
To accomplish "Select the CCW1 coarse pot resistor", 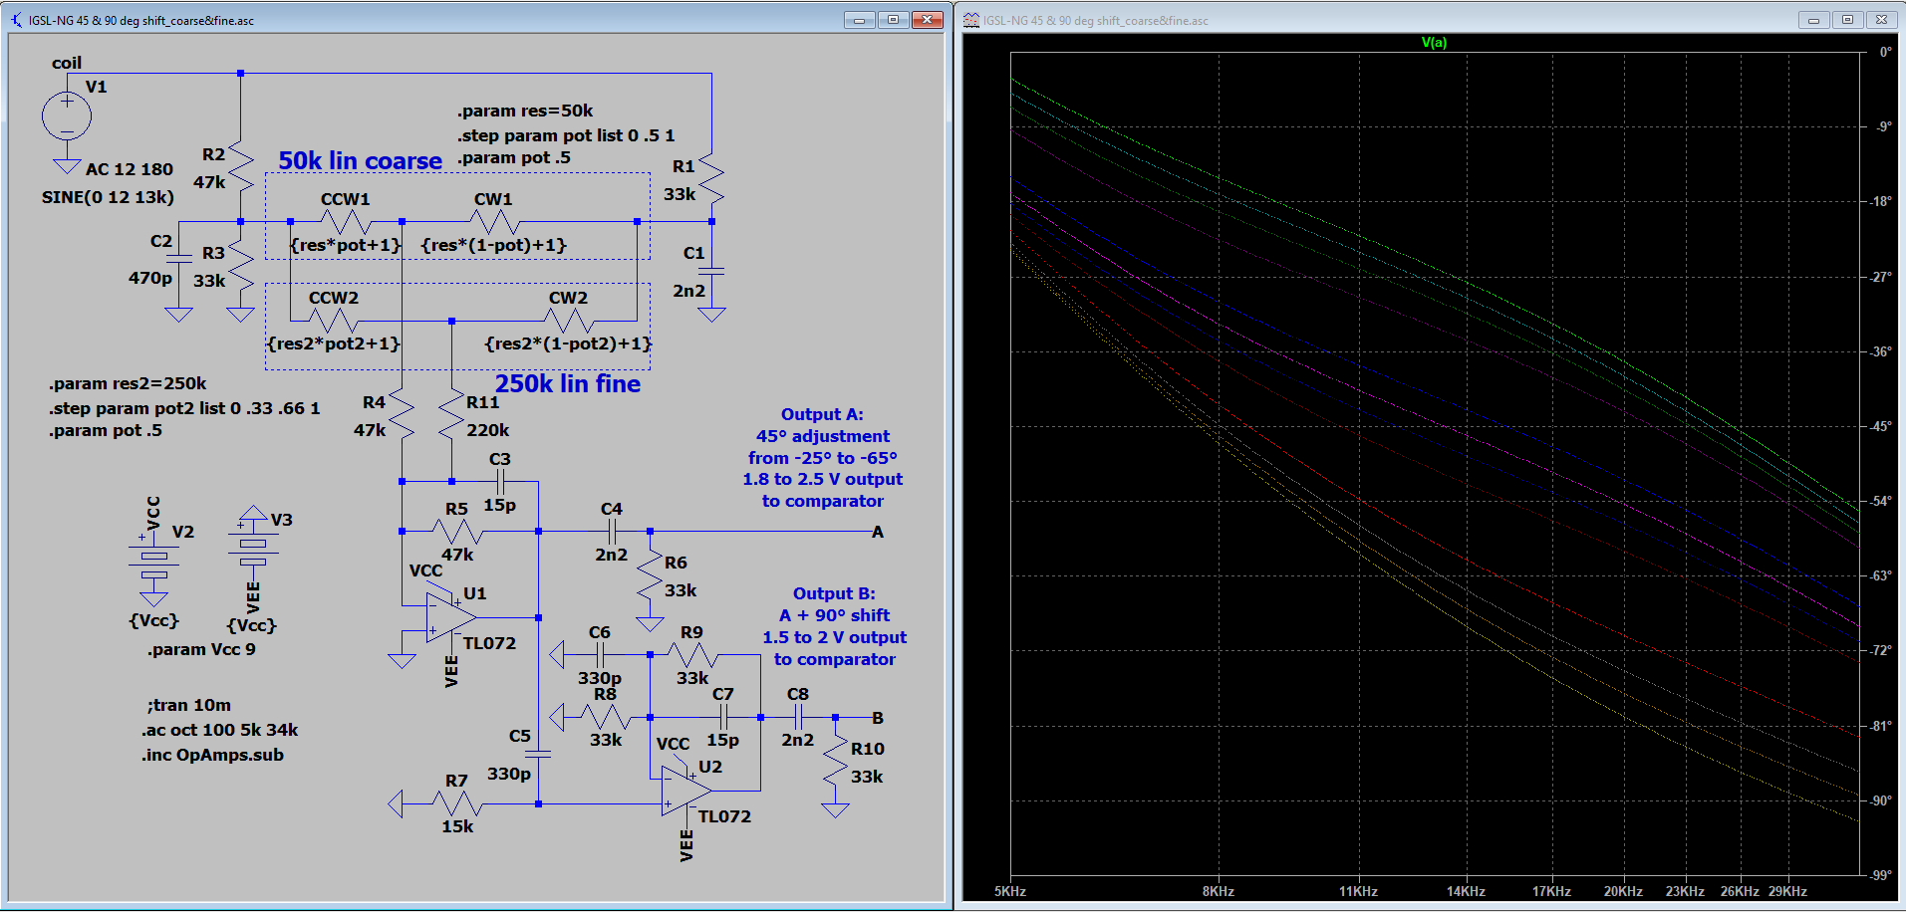I will click(346, 221).
